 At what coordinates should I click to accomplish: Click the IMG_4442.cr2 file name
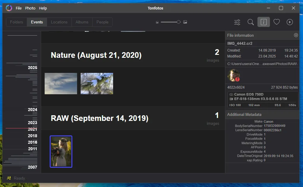(x=240, y=44)
